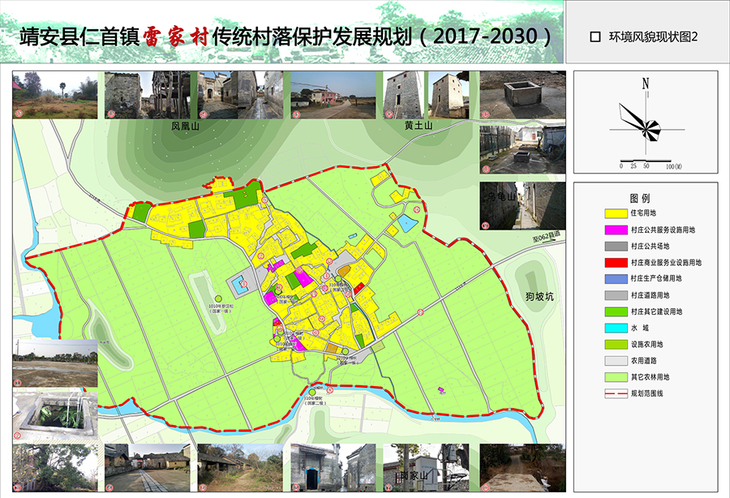Click the 村庄其它建设用地 legend label
The width and height of the screenshot is (730, 498).
click(656, 311)
